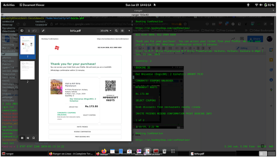Open the search magnifier in Document Viewer
The width and height of the screenshot is (278, 160).
116,30
